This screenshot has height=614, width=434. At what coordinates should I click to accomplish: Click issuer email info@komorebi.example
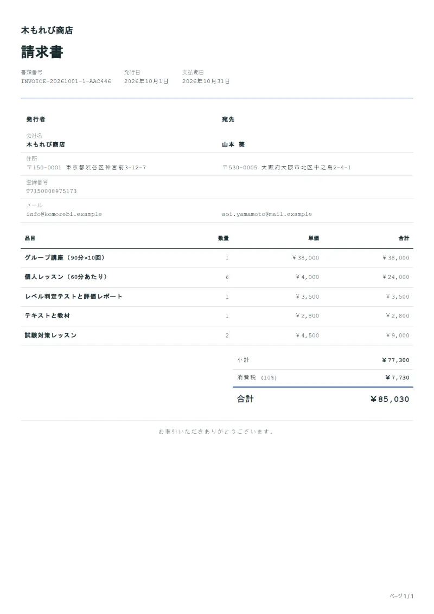point(64,214)
